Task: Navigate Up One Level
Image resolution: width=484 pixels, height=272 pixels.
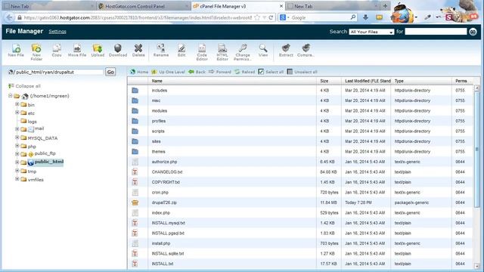Action: 168,72
